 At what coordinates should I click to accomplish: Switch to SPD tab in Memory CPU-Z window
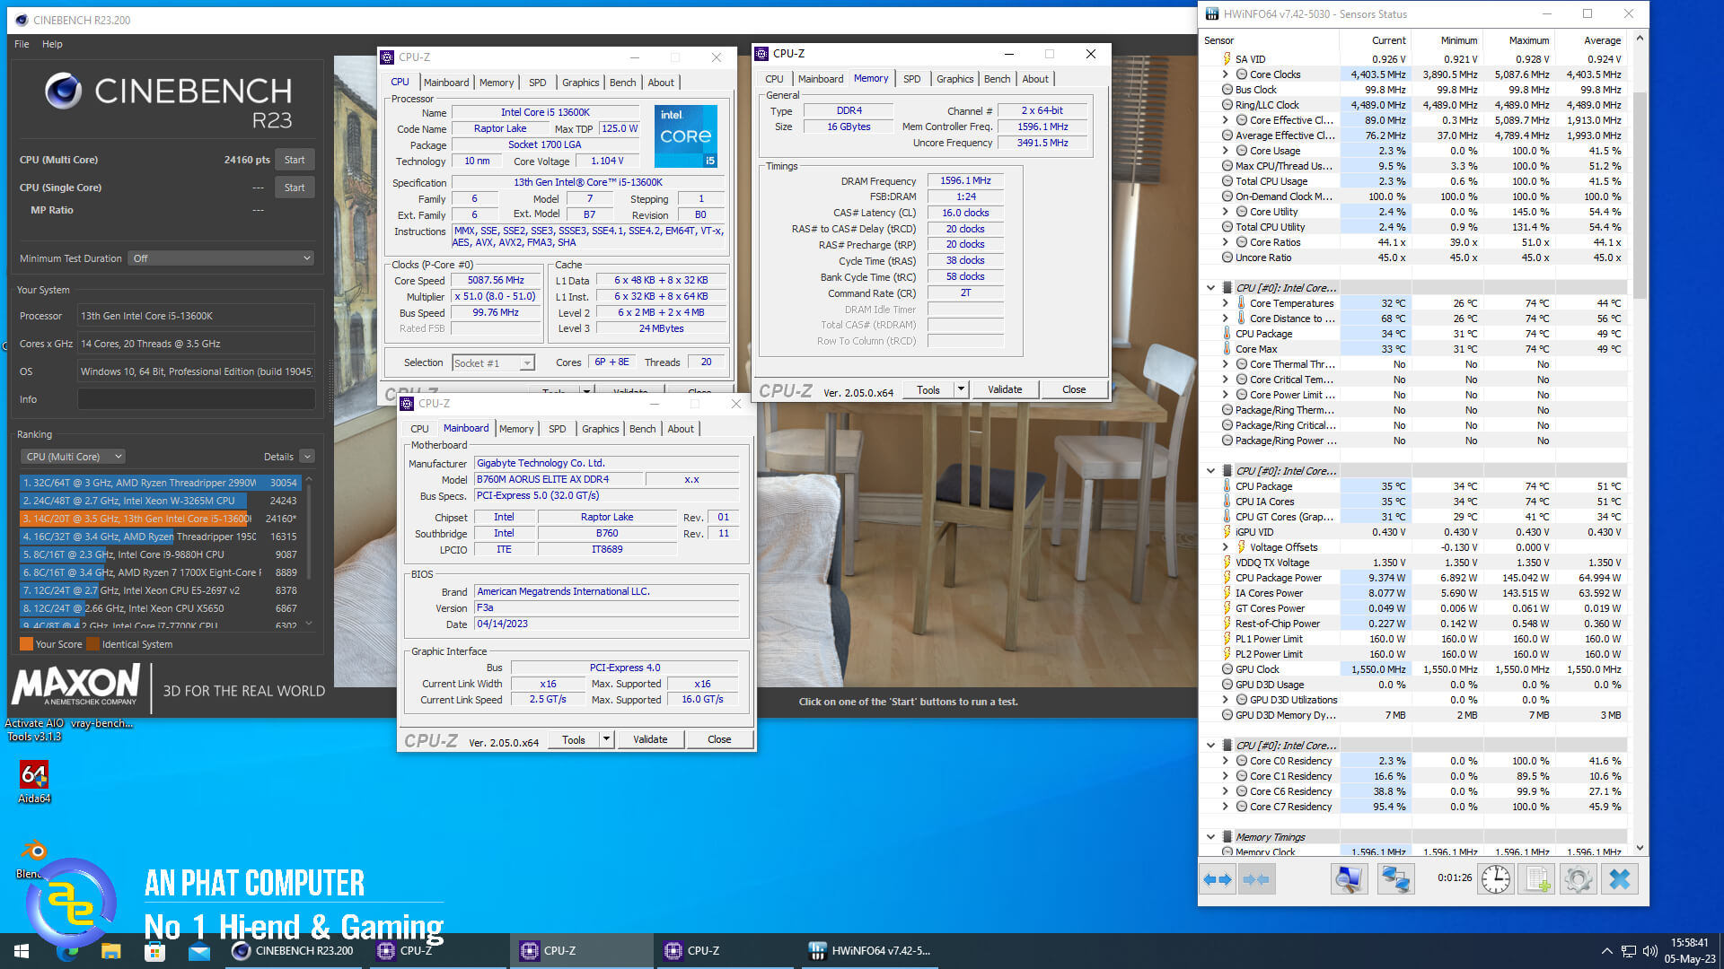coord(911,79)
